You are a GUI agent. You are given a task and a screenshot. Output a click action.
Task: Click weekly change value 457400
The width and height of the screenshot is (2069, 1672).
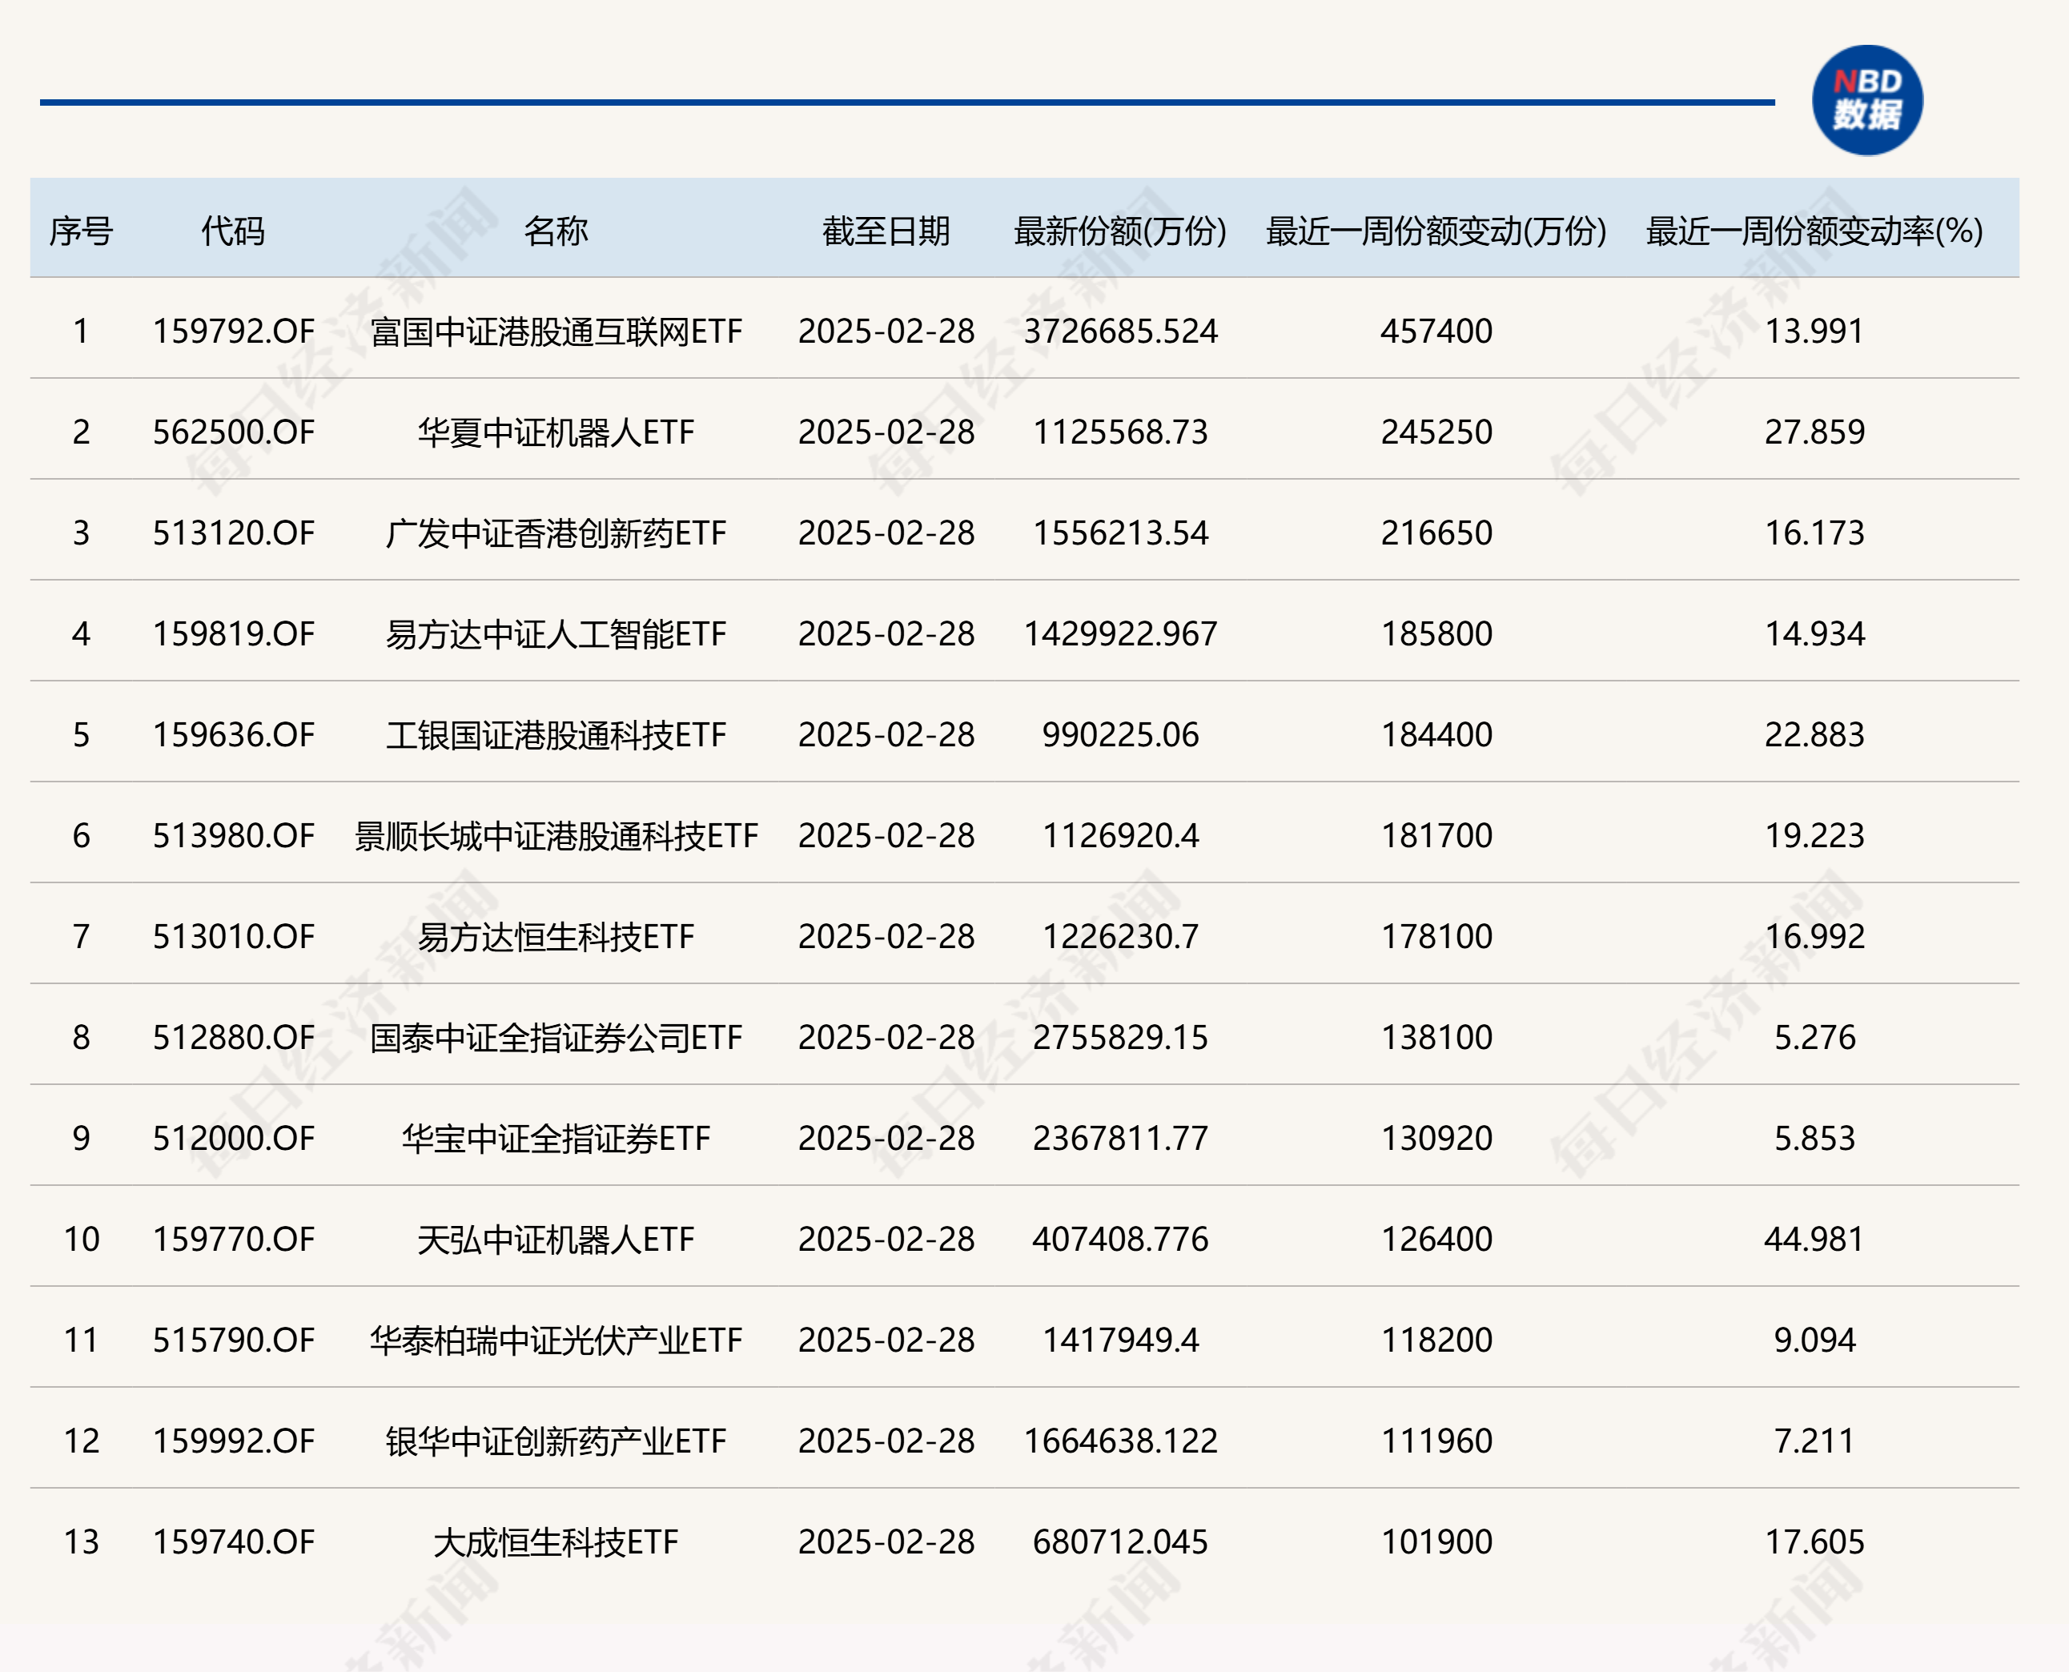[1436, 332]
